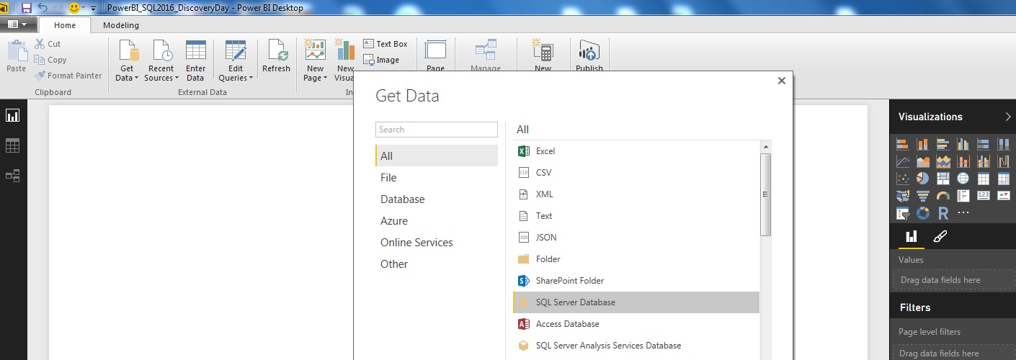
Task: Choose Access Database as data source
Action: 636,324
